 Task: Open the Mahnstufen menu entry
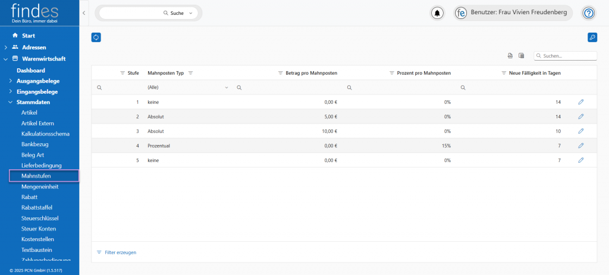click(x=36, y=176)
